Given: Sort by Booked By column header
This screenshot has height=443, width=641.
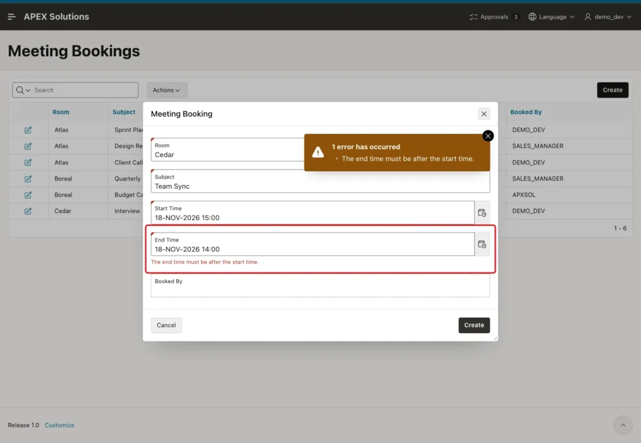Looking at the screenshot, I should coord(526,112).
